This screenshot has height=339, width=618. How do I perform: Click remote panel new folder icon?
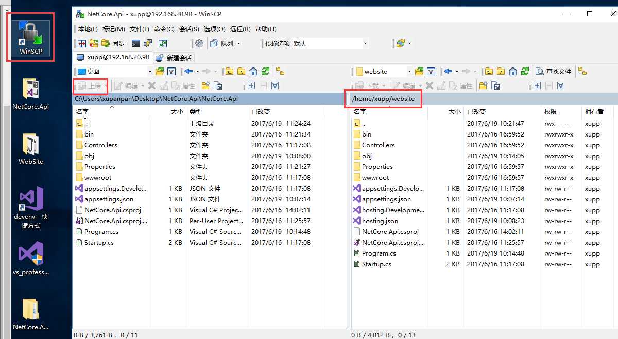[x=484, y=86]
